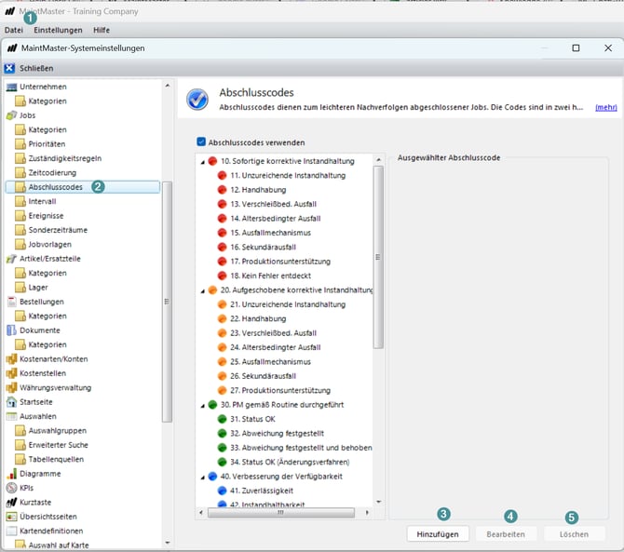Image resolution: width=624 pixels, height=552 pixels.
Task: Collapse 30. PM gemäß Routine durchgeführt node
Action: pyautogui.click(x=202, y=405)
